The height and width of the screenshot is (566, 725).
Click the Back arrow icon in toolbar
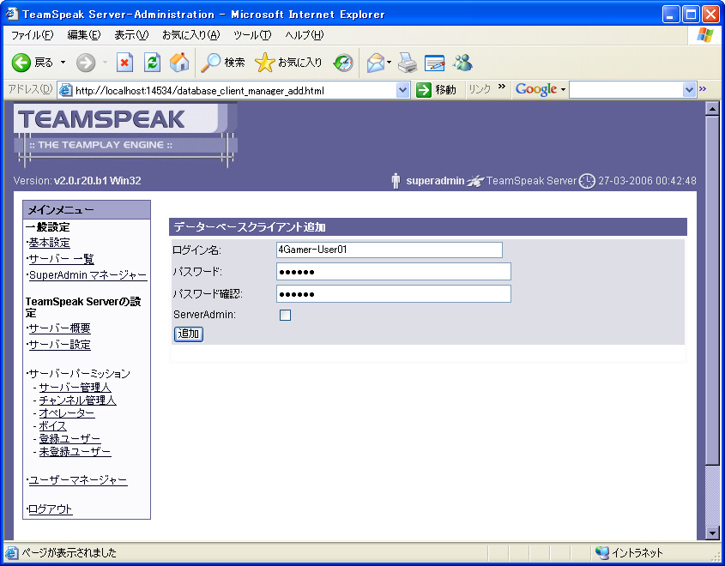pos(21,63)
